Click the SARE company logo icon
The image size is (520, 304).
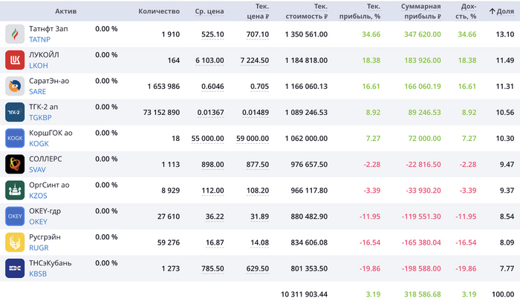[x=16, y=86]
